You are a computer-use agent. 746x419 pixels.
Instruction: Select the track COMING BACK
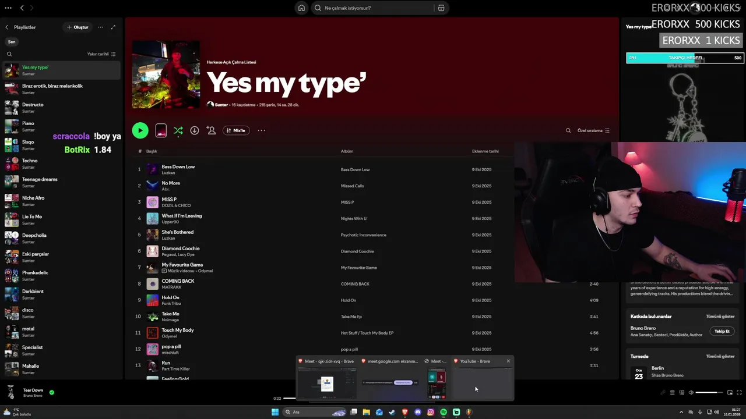coord(178,281)
